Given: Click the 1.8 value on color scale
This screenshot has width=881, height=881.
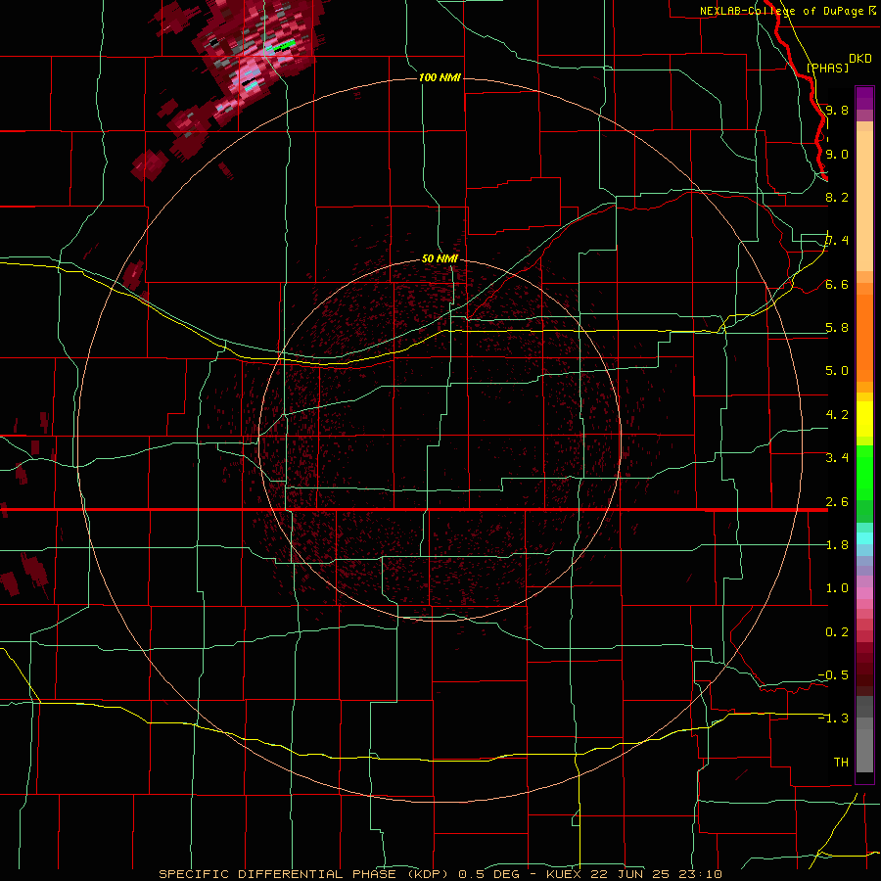Looking at the screenshot, I should (x=837, y=545).
